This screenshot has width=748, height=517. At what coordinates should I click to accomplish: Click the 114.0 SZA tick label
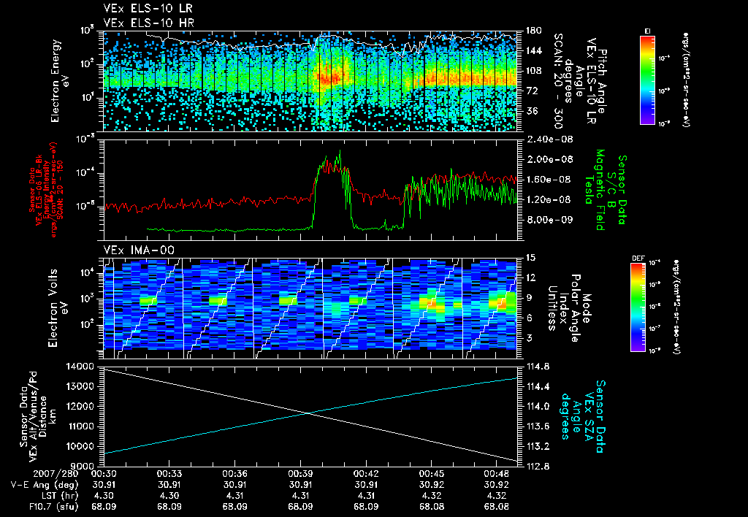pyautogui.click(x=537, y=406)
